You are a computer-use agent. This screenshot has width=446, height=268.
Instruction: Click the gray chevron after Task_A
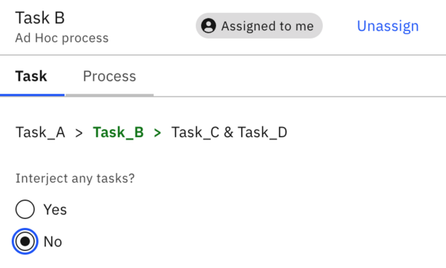79,133
